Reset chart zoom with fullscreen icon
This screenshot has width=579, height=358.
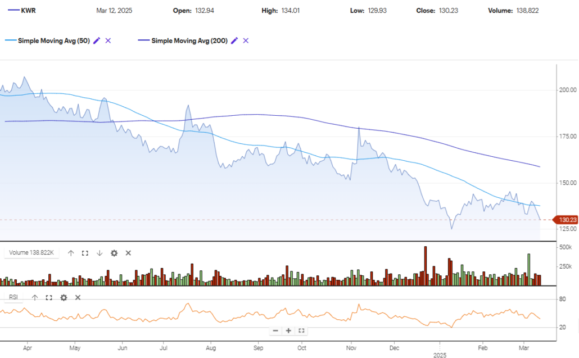(x=301, y=330)
